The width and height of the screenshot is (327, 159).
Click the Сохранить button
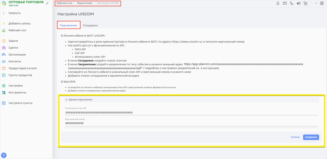tap(311, 137)
